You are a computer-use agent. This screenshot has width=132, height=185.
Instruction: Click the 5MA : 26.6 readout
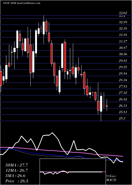click(x=15, y=176)
